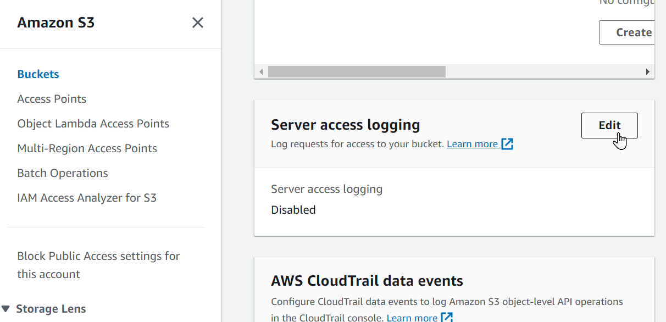
Task: Open Block Public Access settings for this account
Action: (x=98, y=265)
